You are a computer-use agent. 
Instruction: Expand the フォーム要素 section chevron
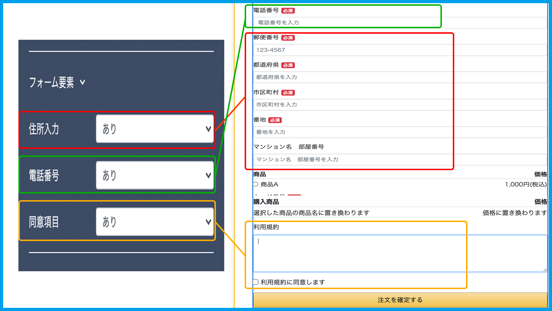coord(83,83)
